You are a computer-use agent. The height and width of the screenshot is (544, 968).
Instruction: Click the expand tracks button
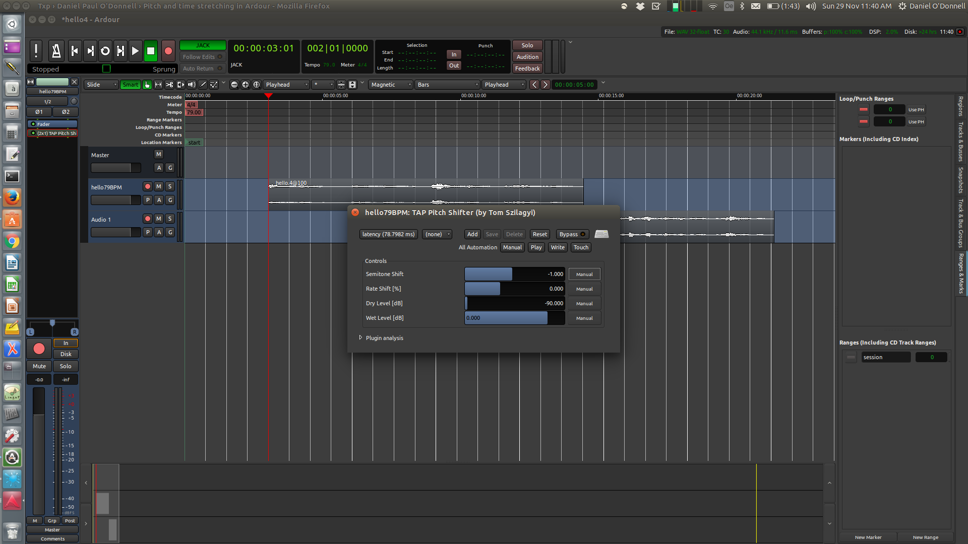[352, 85]
